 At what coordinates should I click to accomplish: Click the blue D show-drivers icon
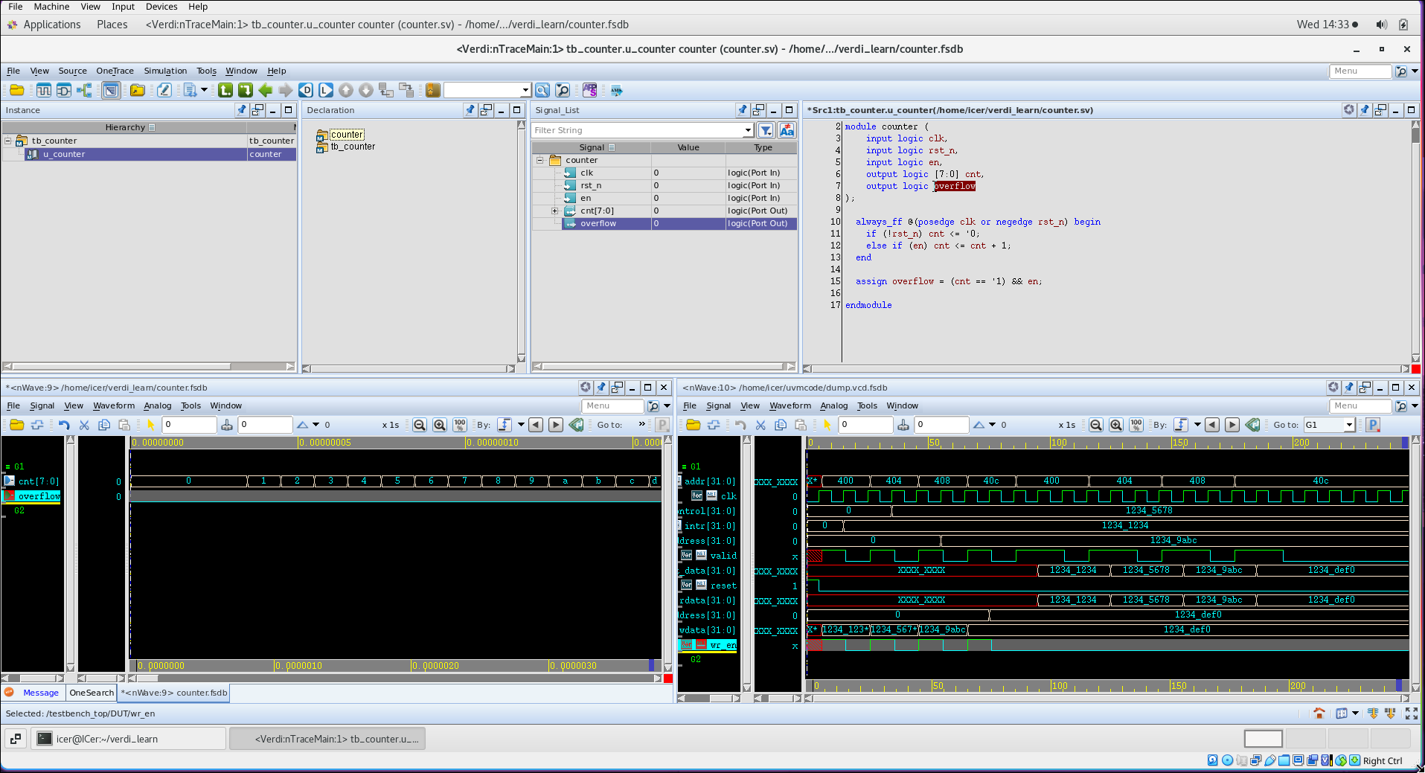306,90
